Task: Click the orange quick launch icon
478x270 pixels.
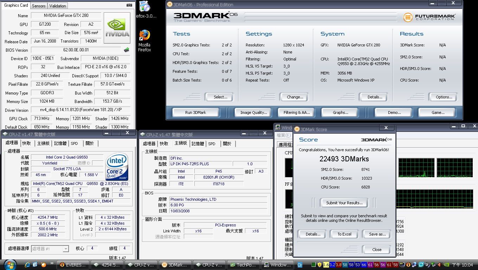Action: pos(44,265)
